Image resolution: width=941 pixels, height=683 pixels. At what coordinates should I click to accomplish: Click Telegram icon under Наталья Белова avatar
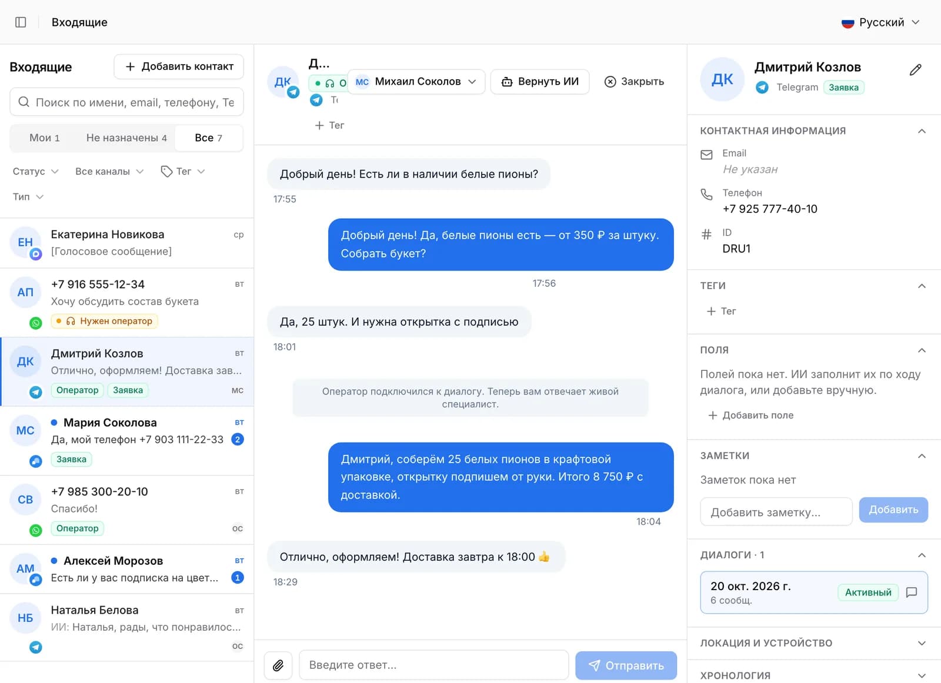coord(36,647)
